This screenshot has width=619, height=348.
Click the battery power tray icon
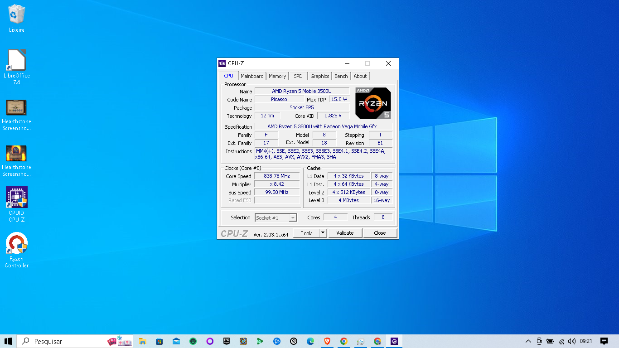click(550, 341)
